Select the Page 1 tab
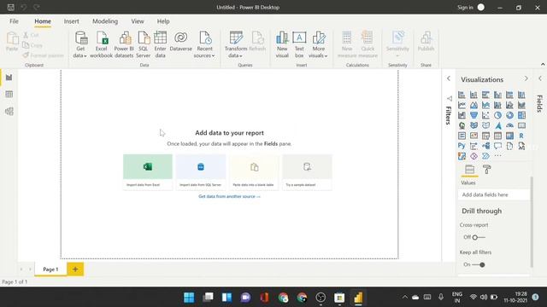 [50, 269]
